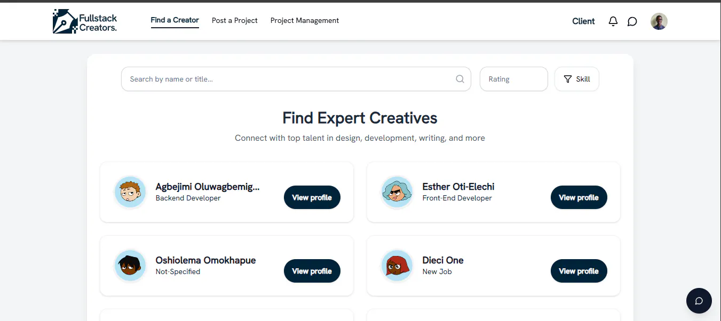View profile of Esther Oti-Elechi
Viewport: 721px width, 321px height.
tap(579, 197)
